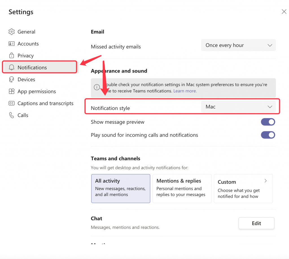Switch to Devices settings section

pyautogui.click(x=26, y=80)
